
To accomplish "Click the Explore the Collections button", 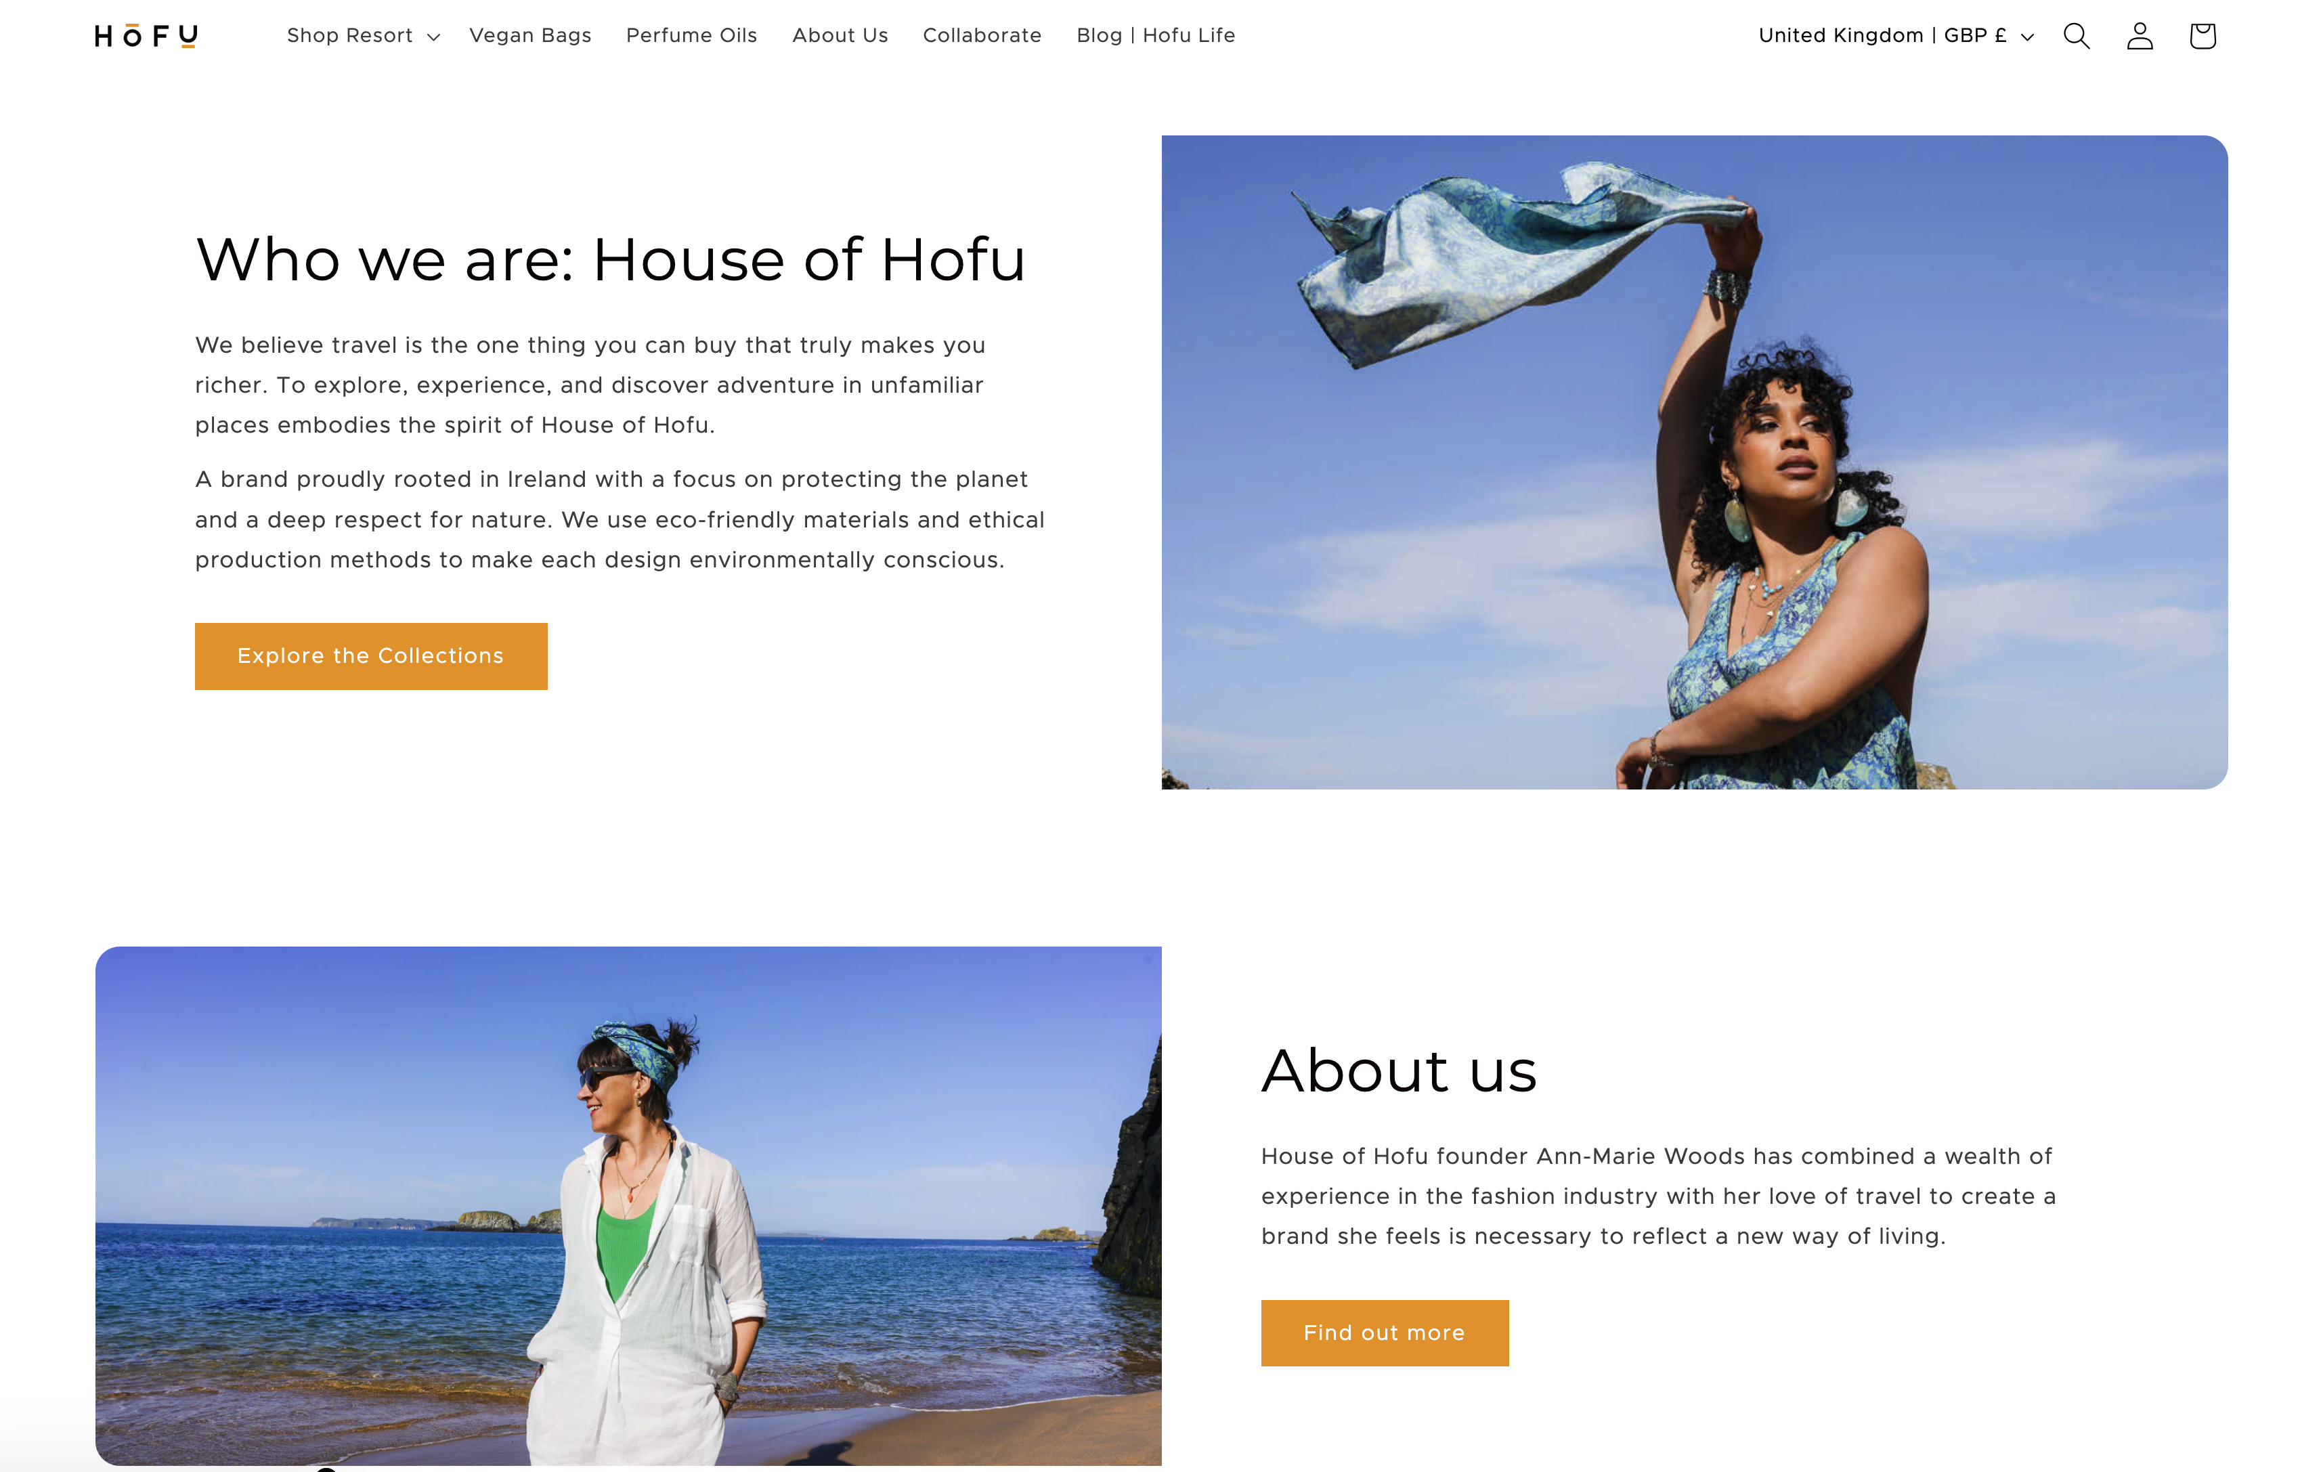I will (x=371, y=655).
